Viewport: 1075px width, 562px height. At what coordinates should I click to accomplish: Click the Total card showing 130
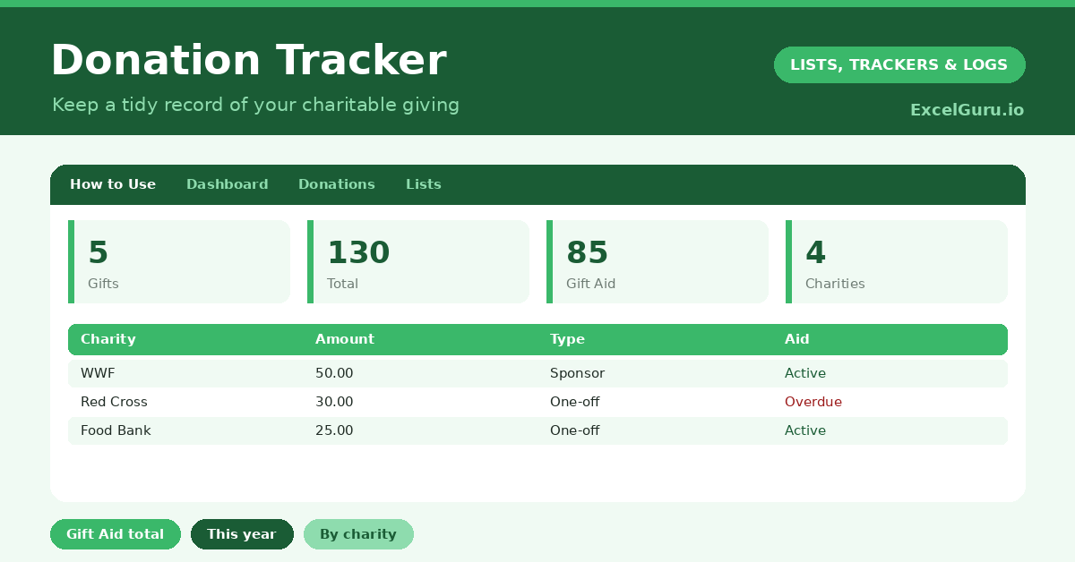tap(418, 261)
